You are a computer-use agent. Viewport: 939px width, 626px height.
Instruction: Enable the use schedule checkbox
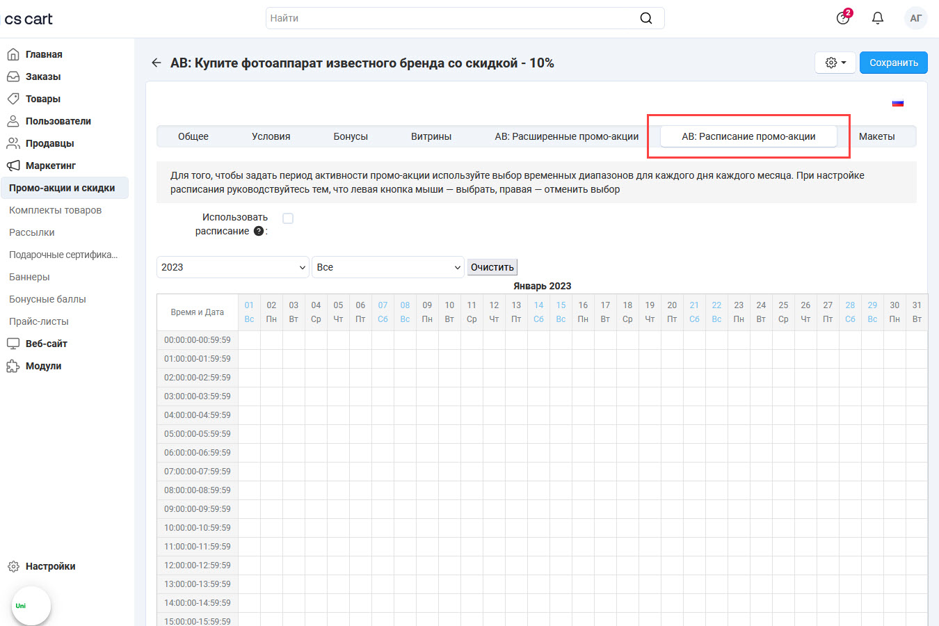288,218
